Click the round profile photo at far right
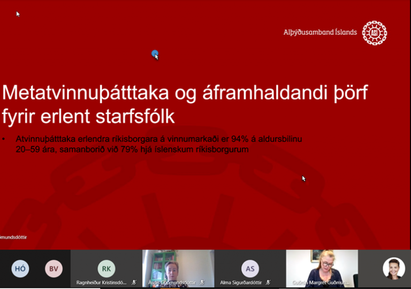 point(393,269)
